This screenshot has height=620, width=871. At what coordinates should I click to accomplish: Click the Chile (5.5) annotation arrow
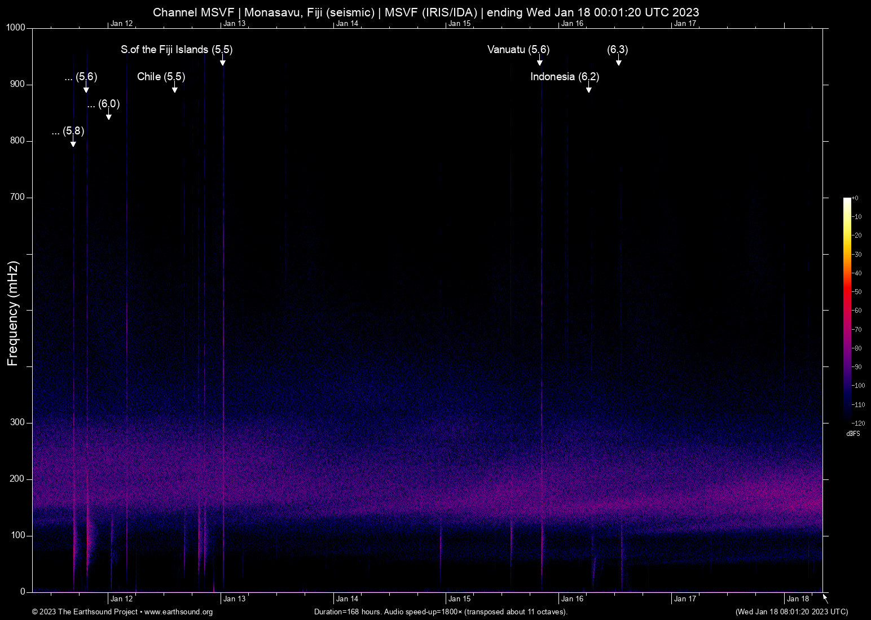point(174,88)
